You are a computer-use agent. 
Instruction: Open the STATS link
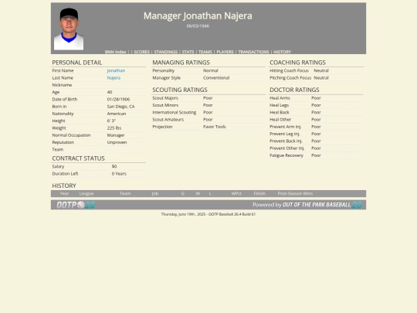[188, 52]
